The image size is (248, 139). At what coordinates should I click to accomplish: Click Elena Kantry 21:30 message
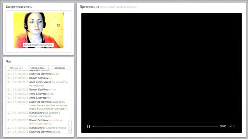click(36, 128)
